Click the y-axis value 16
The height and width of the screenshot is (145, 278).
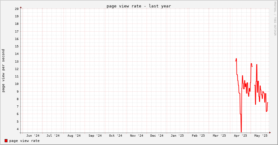(17, 39)
